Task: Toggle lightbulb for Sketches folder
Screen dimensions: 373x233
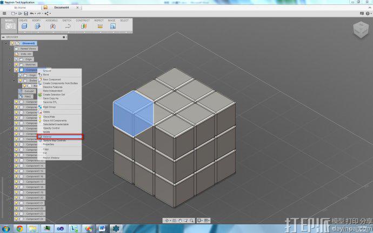Action: click(x=16, y=64)
